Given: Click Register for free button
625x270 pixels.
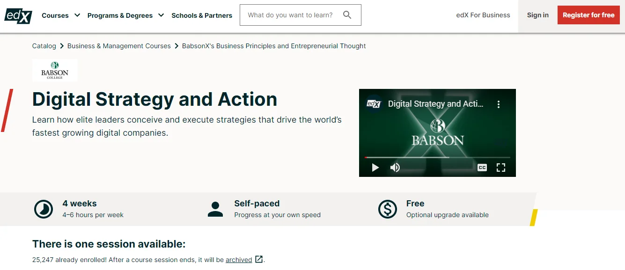Looking at the screenshot, I should pos(588,15).
